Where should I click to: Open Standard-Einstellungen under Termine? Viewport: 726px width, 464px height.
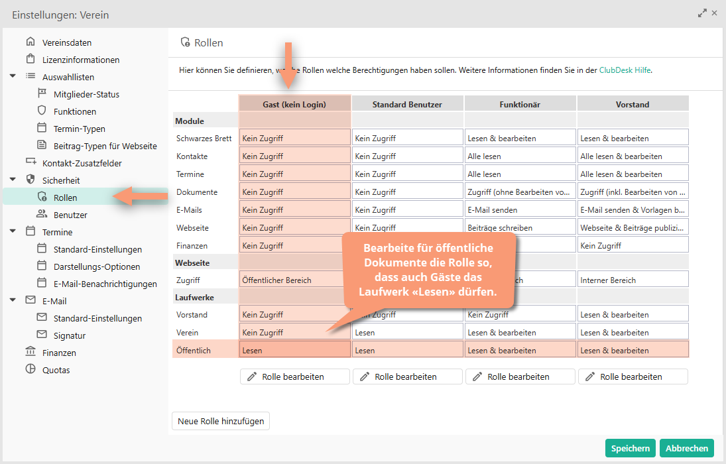(97, 250)
